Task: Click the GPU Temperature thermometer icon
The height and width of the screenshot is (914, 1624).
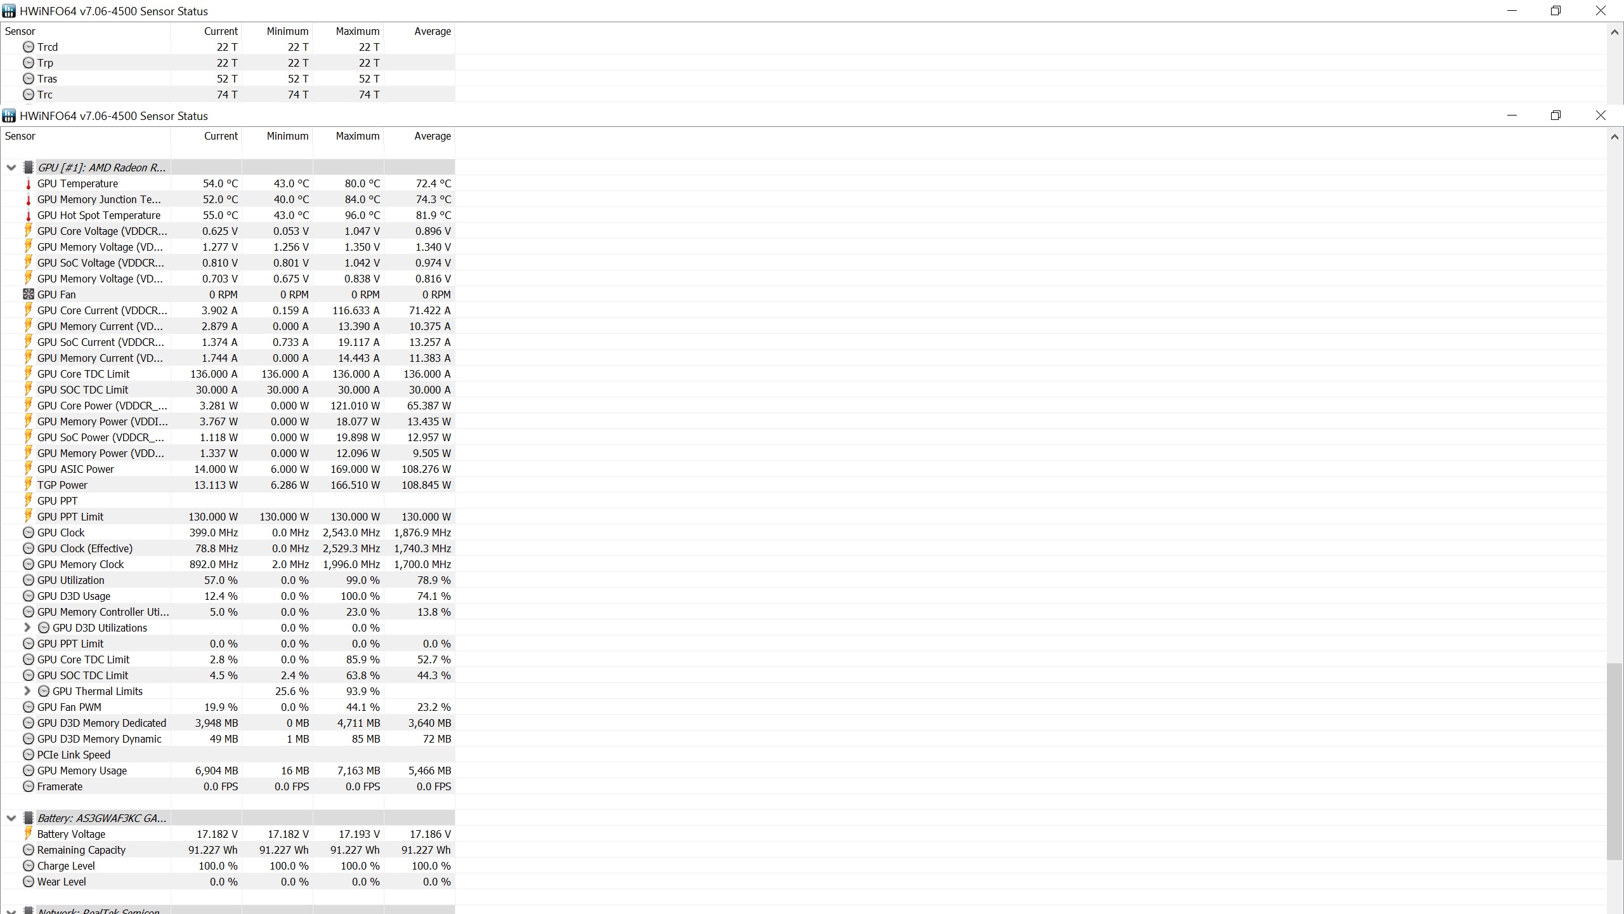Action: click(28, 183)
